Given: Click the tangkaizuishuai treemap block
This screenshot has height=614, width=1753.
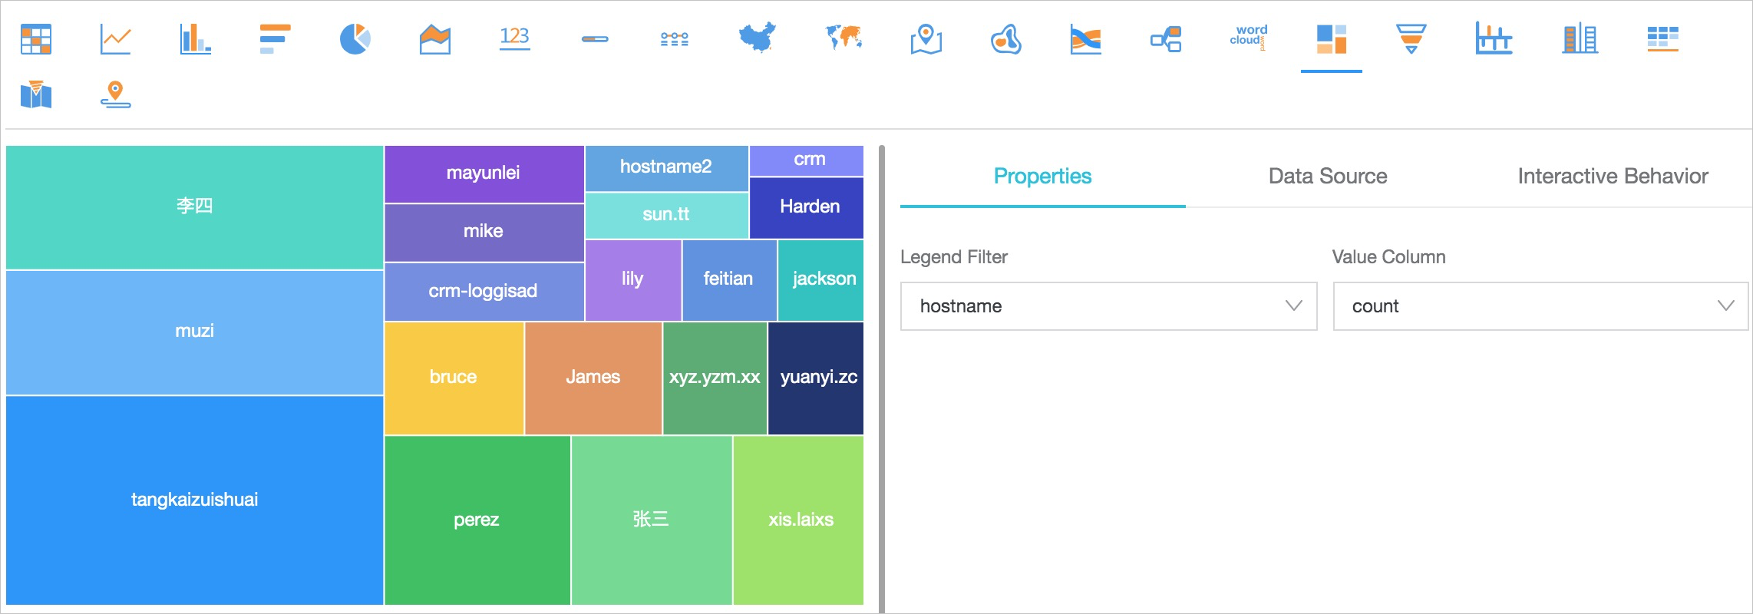Looking at the screenshot, I should tap(194, 500).
